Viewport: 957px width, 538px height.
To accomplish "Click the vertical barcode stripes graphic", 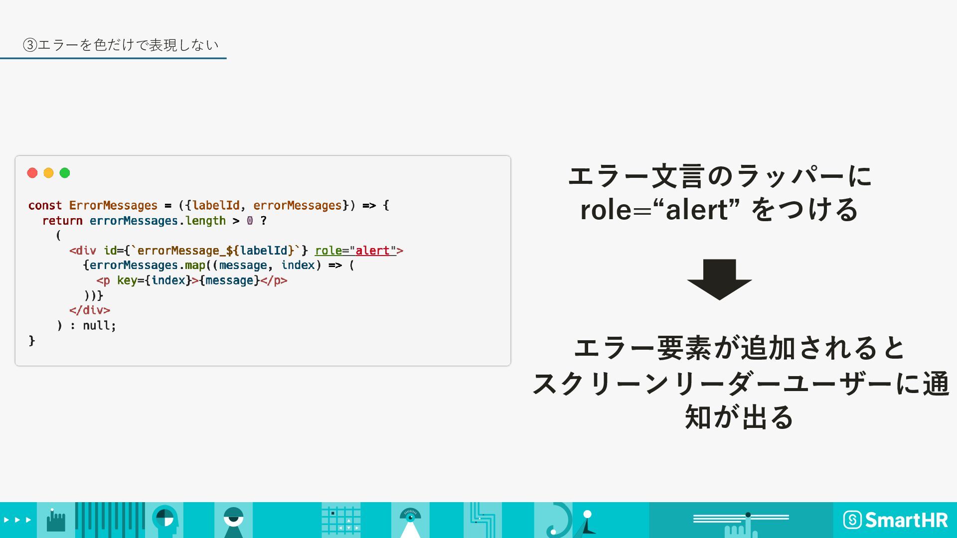I will [110, 520].
